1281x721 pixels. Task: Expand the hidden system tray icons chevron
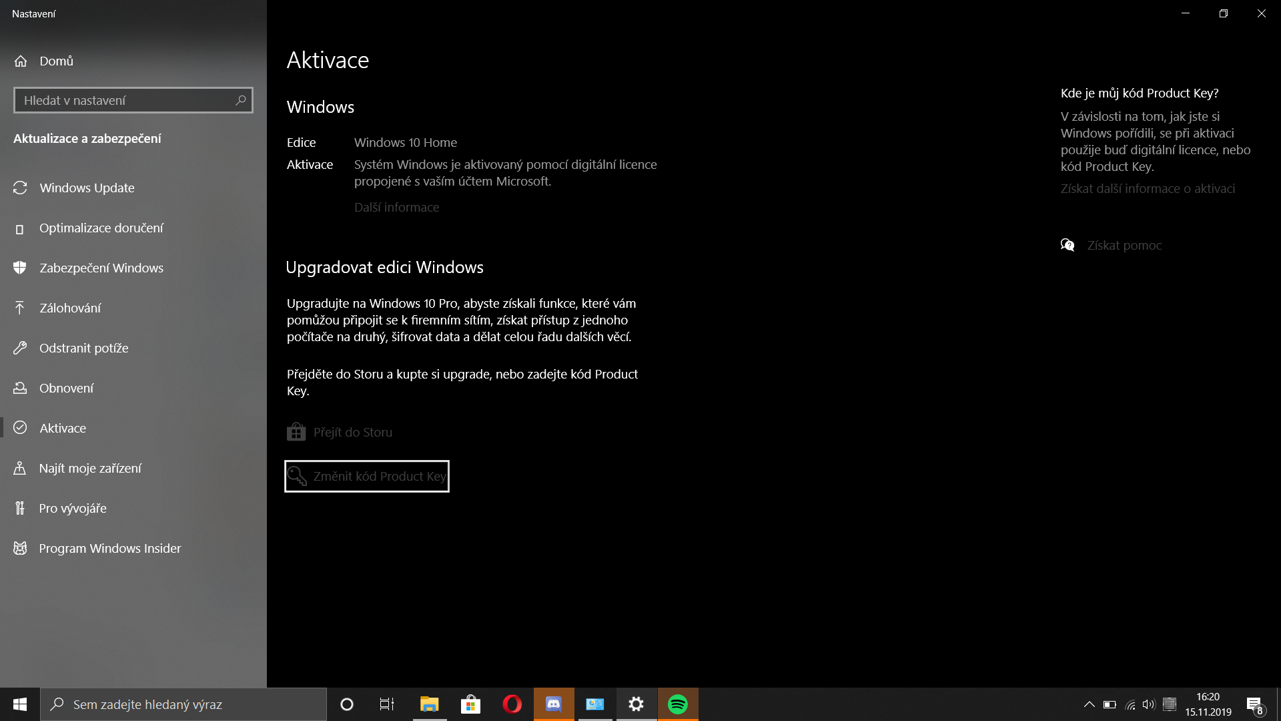coord(1089,704)
